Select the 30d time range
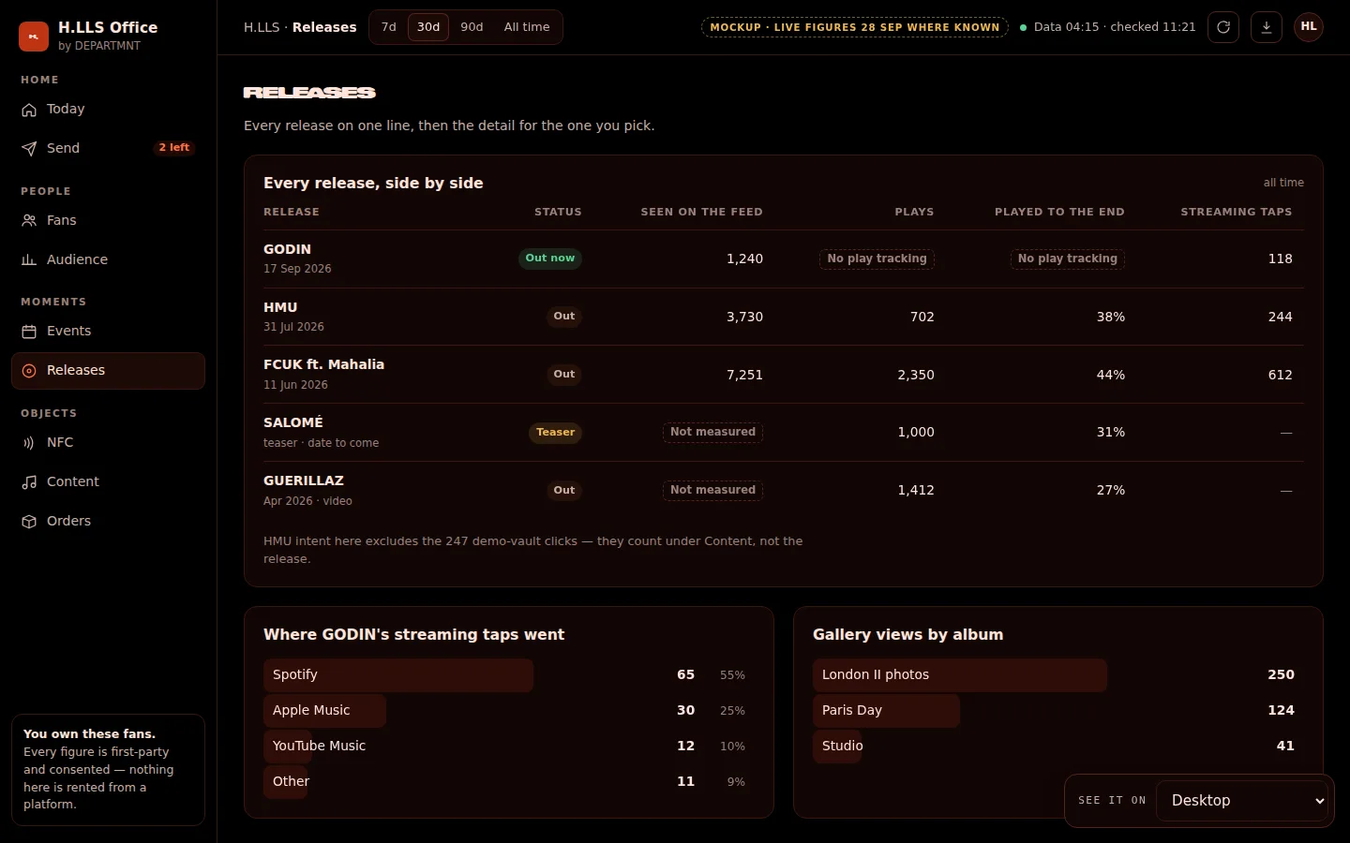This screenshot has height=843, width=1350. tap(428, 27)
